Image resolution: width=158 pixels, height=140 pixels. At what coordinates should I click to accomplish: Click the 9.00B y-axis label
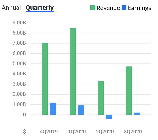19,23
